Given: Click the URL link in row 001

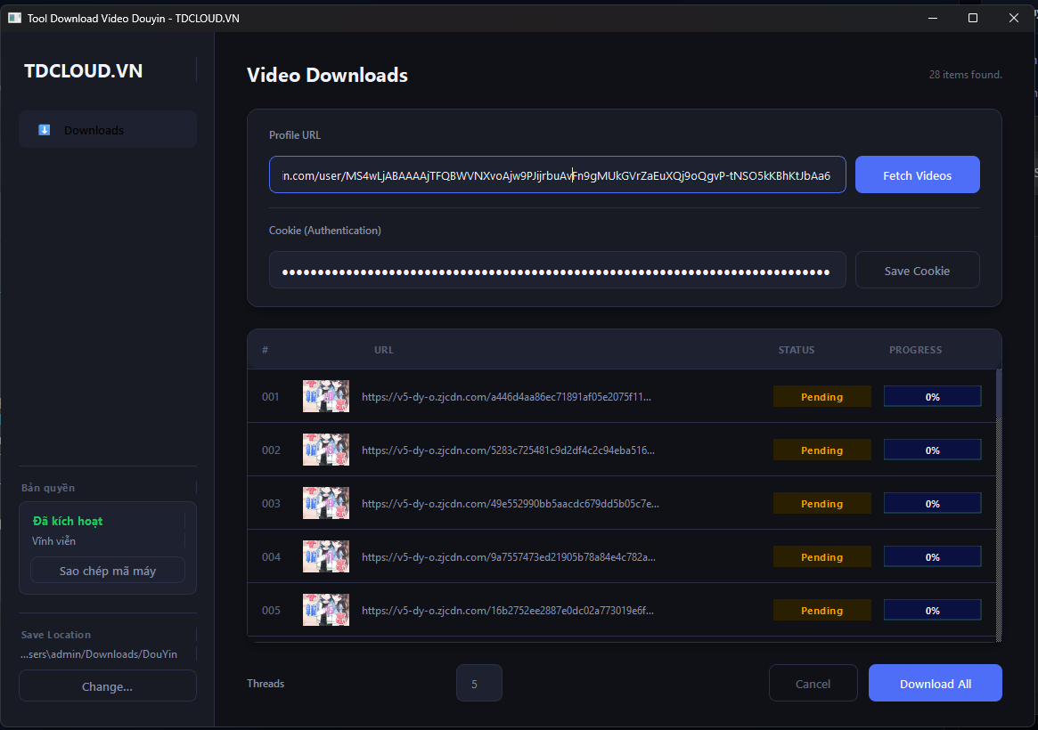Looking at the screenshot, I should pyautogui.click(x=506, y=397).
